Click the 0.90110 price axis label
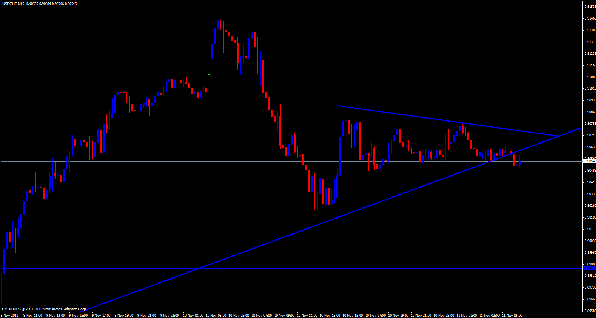The width and height of the screenshot is (596, 318). [x=590, y=229]
